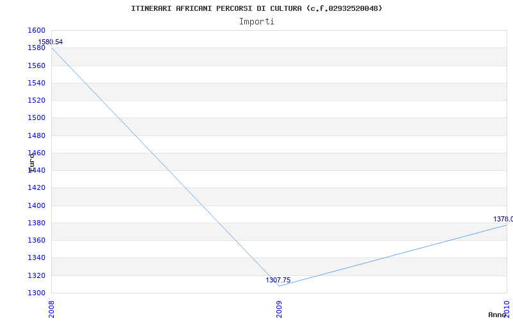
Task: Click the 1360 y-axis value
Action: point(36,241)
